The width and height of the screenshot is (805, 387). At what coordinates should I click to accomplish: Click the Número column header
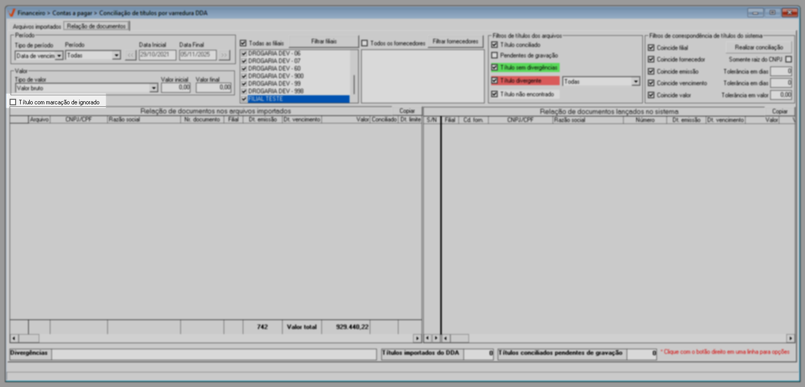click(x=645, y=120)
